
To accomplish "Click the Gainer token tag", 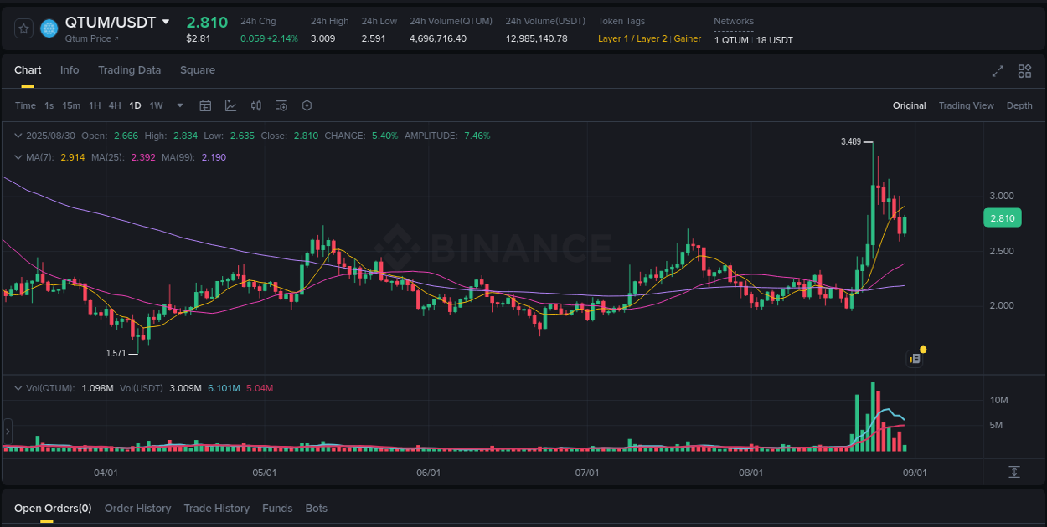I will point(687,38).
